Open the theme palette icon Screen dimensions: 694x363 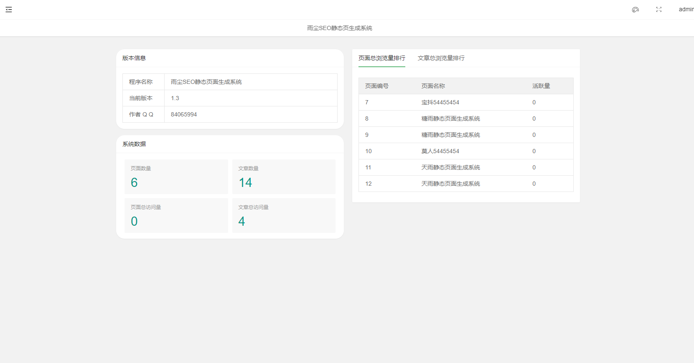click(x=635, y=10)
